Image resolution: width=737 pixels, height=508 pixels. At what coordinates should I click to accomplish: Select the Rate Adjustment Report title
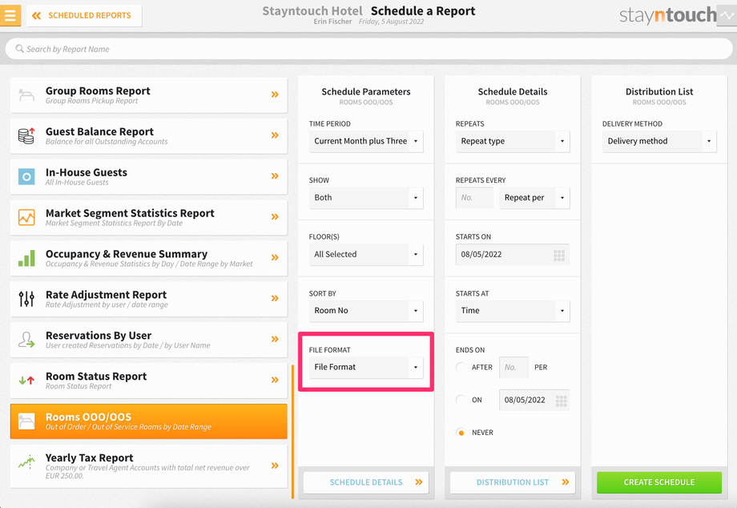107,295
